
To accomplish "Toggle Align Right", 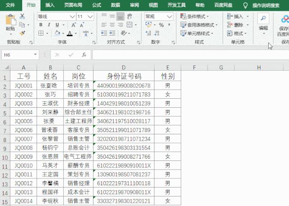I will [120, 25].
